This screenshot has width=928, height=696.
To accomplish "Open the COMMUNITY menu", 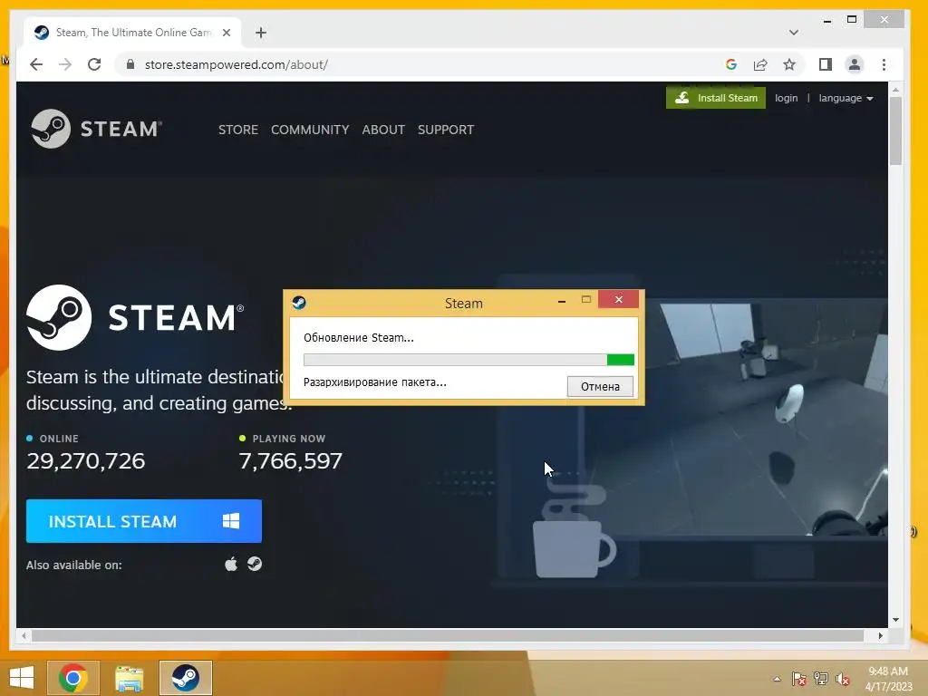I will pos(310,130).
